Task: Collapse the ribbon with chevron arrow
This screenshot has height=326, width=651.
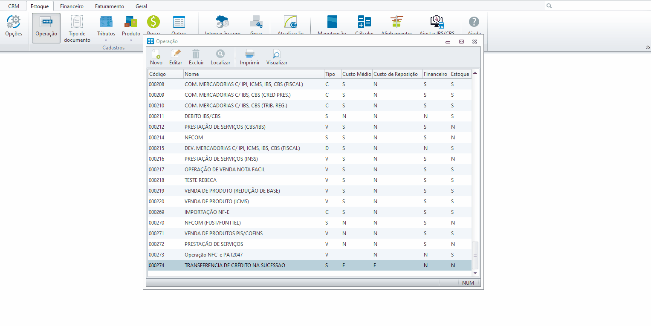Action: (648, 47)
